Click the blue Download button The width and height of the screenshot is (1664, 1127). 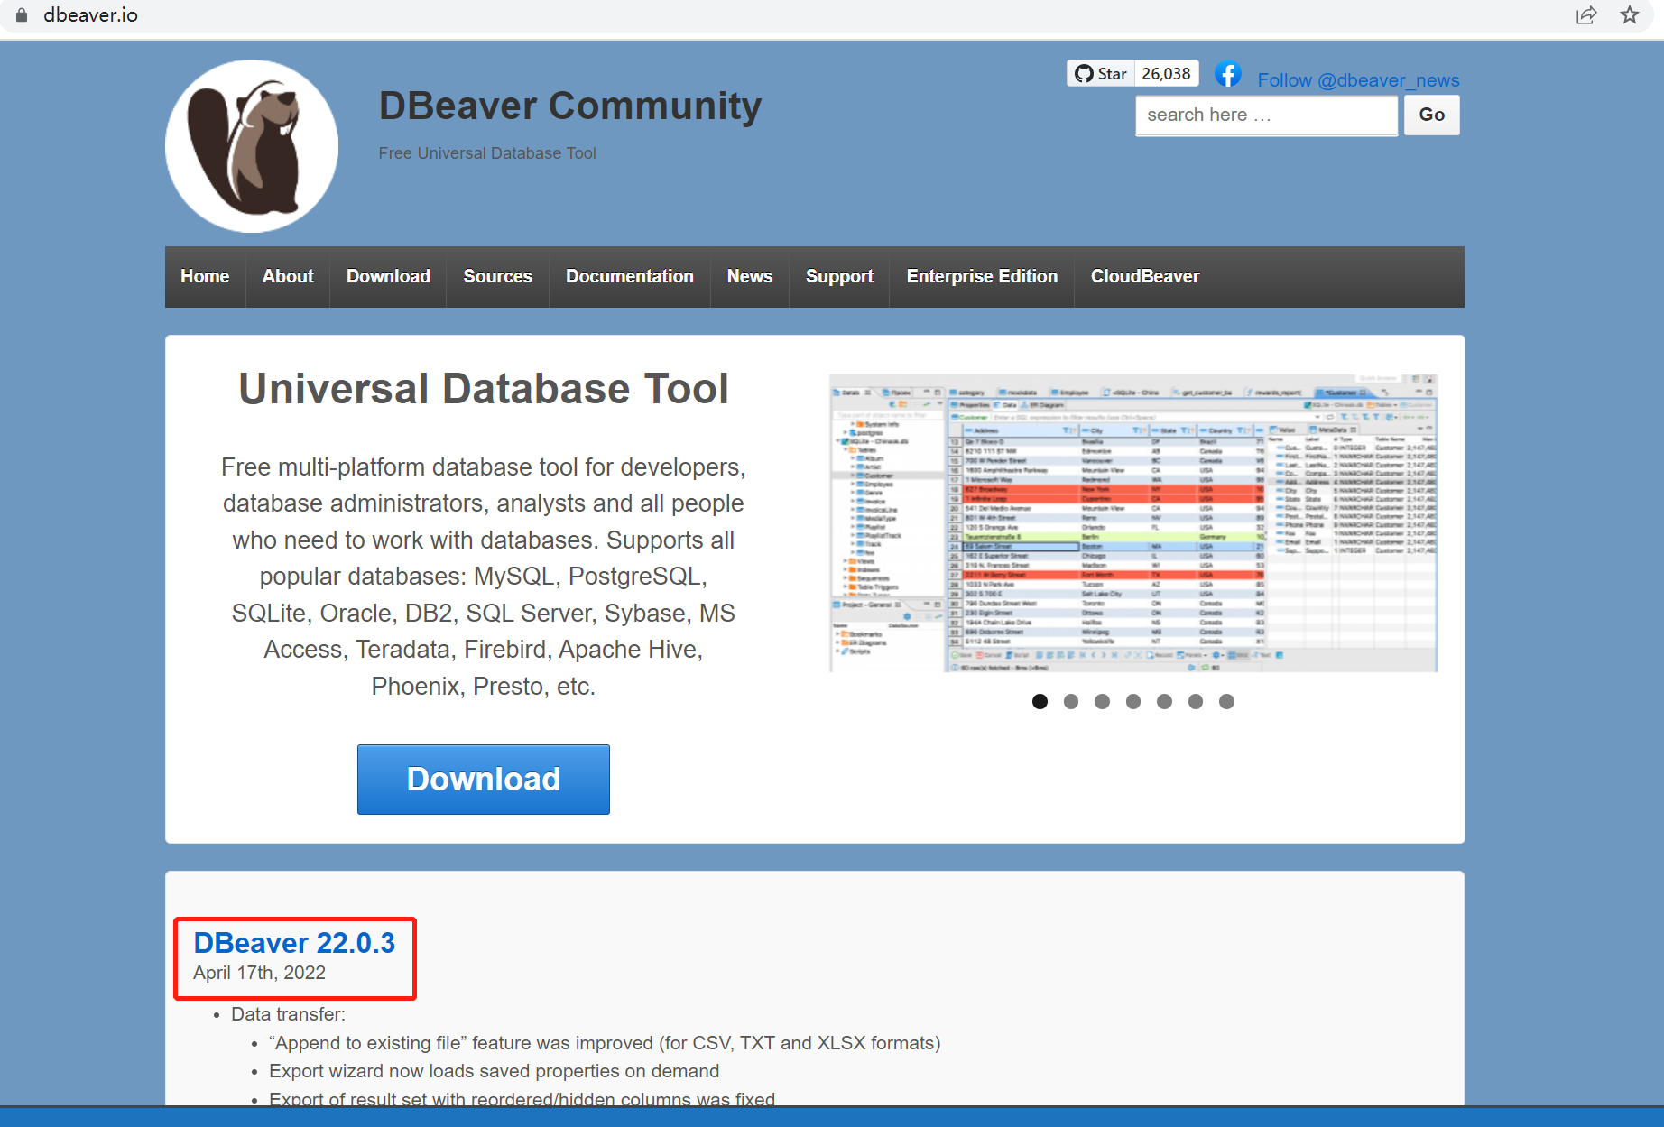coord(483,779)
